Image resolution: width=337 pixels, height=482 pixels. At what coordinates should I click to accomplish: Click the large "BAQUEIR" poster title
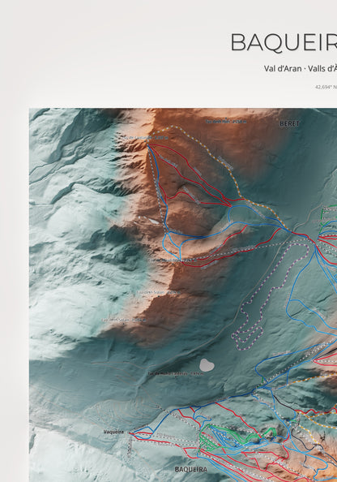[284, 43]
